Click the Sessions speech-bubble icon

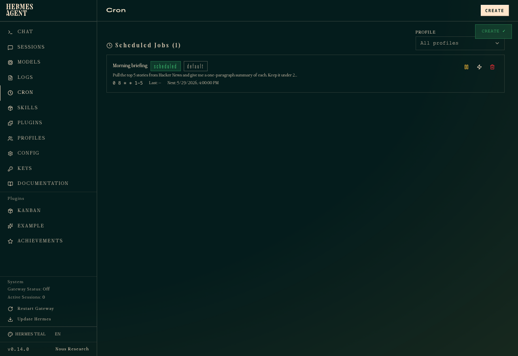pyautogui.click(x=10, y=47)
